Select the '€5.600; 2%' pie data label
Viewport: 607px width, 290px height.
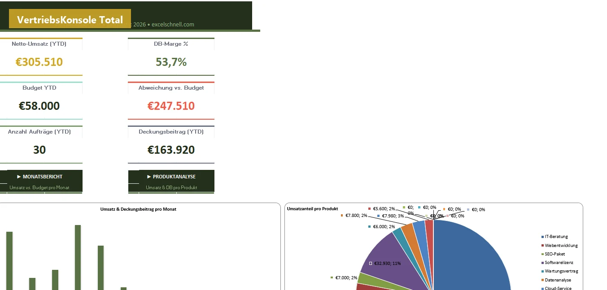pos(381,209)
